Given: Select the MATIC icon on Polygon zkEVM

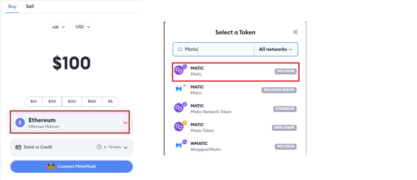Looking at the screenshot, I should (x=180, y=89).
